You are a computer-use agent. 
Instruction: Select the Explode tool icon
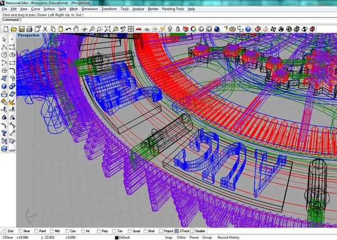[x=12, y=102]
